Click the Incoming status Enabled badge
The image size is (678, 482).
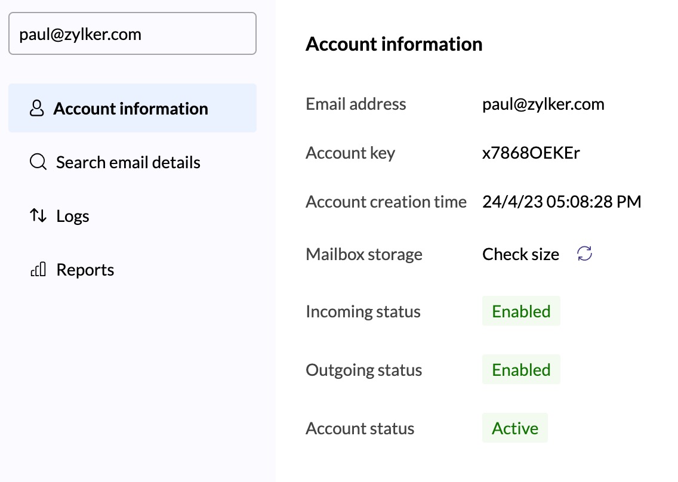(x=521, y=311)
